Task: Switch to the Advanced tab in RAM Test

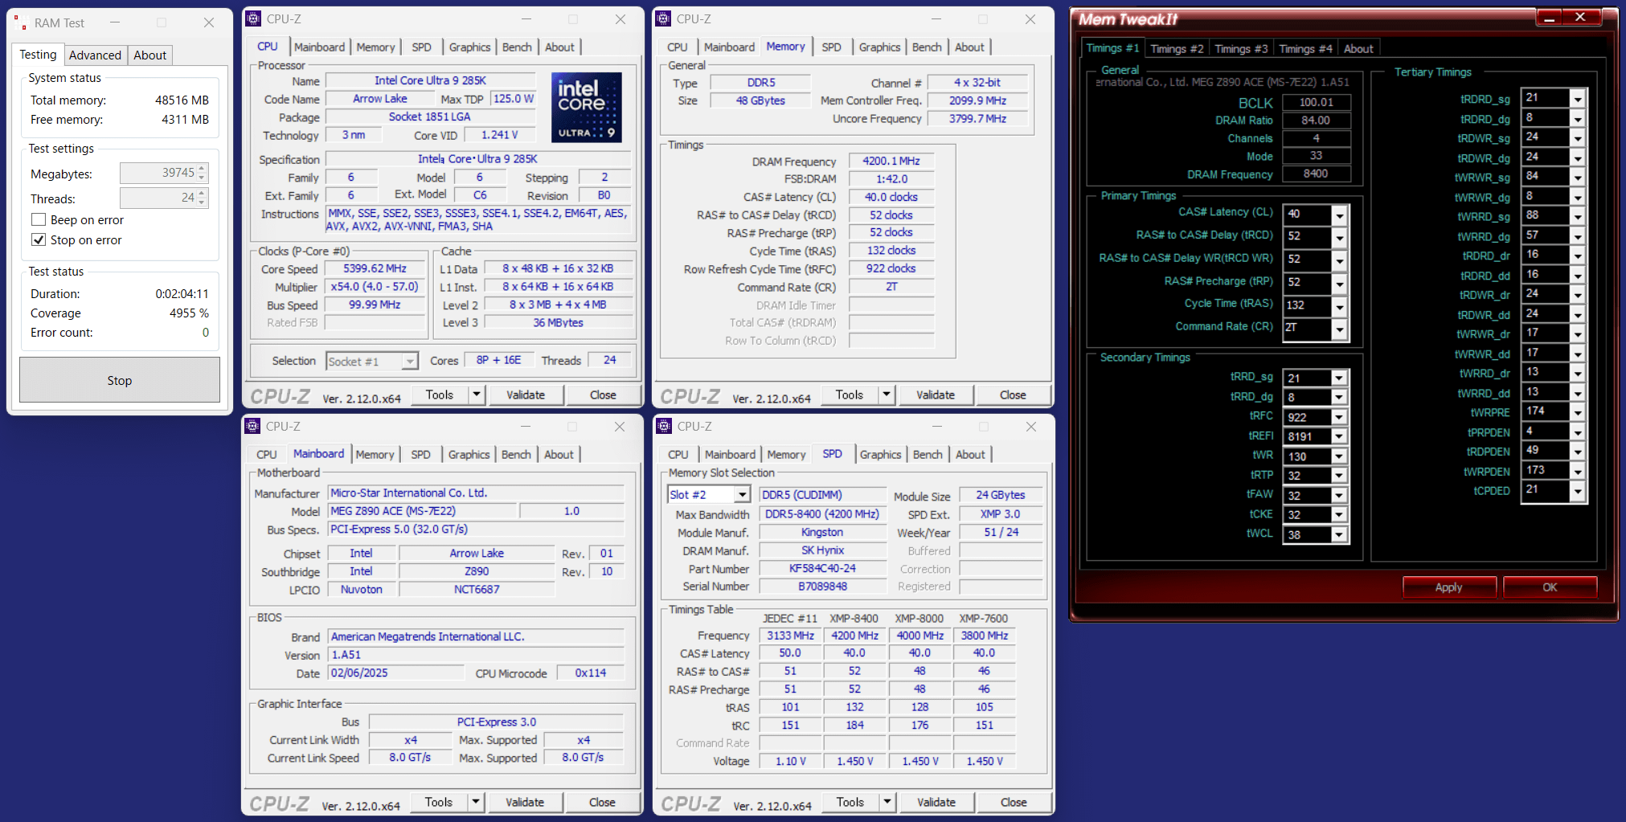Action: point(95,55)
